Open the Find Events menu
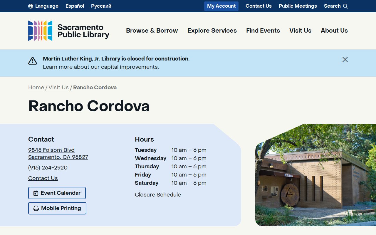 pyautogui.click(x=263, y=31)
